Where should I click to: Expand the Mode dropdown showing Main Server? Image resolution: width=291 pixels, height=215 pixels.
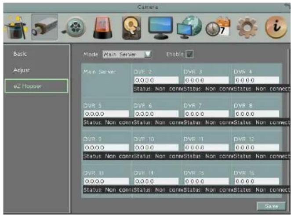pyautogui.click(x=127, y=54)
